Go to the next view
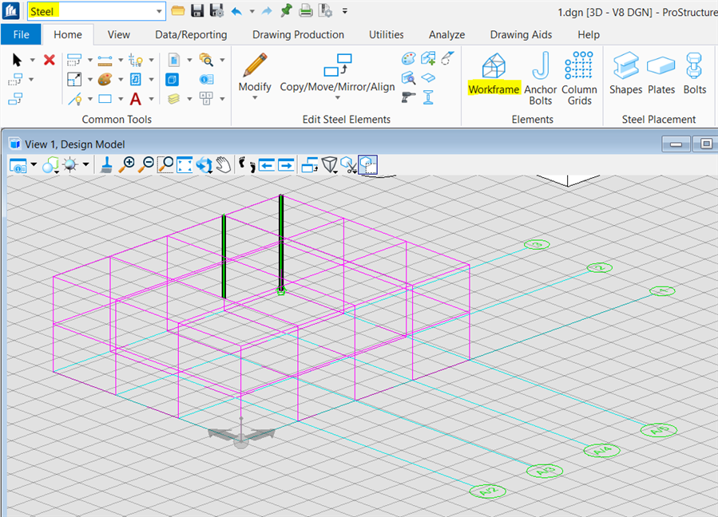This screenshot has height=517, width=718. coord(286,164)
